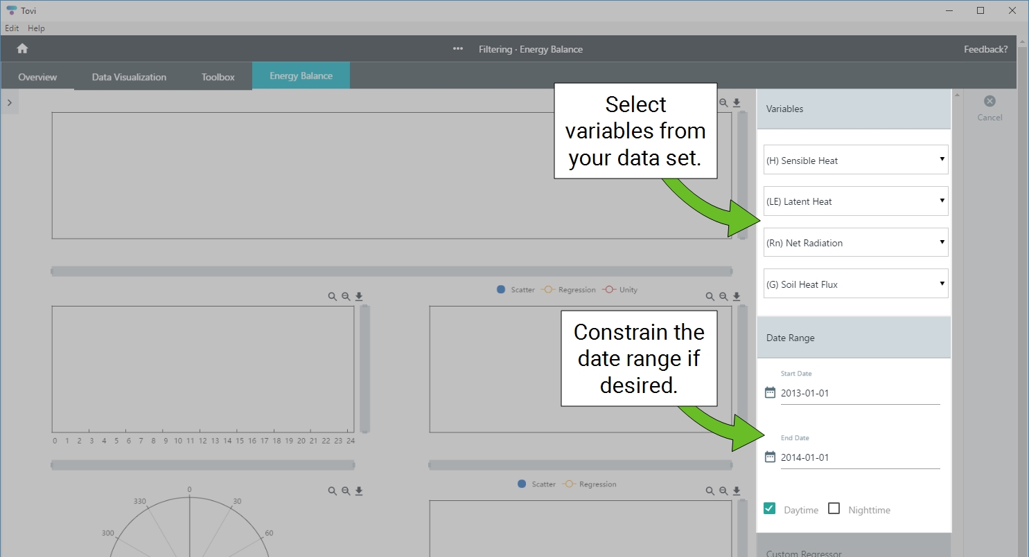Click the Cancel X icon
This screenshot has height=557, width=1029.
tap(990, 101)
